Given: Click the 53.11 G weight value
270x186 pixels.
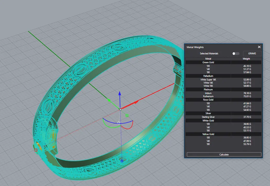Looking at the screenshot, I should 247,131.
